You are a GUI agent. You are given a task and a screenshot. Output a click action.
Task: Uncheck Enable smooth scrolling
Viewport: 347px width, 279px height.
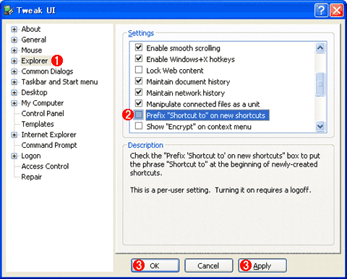(x=139, y=48)
